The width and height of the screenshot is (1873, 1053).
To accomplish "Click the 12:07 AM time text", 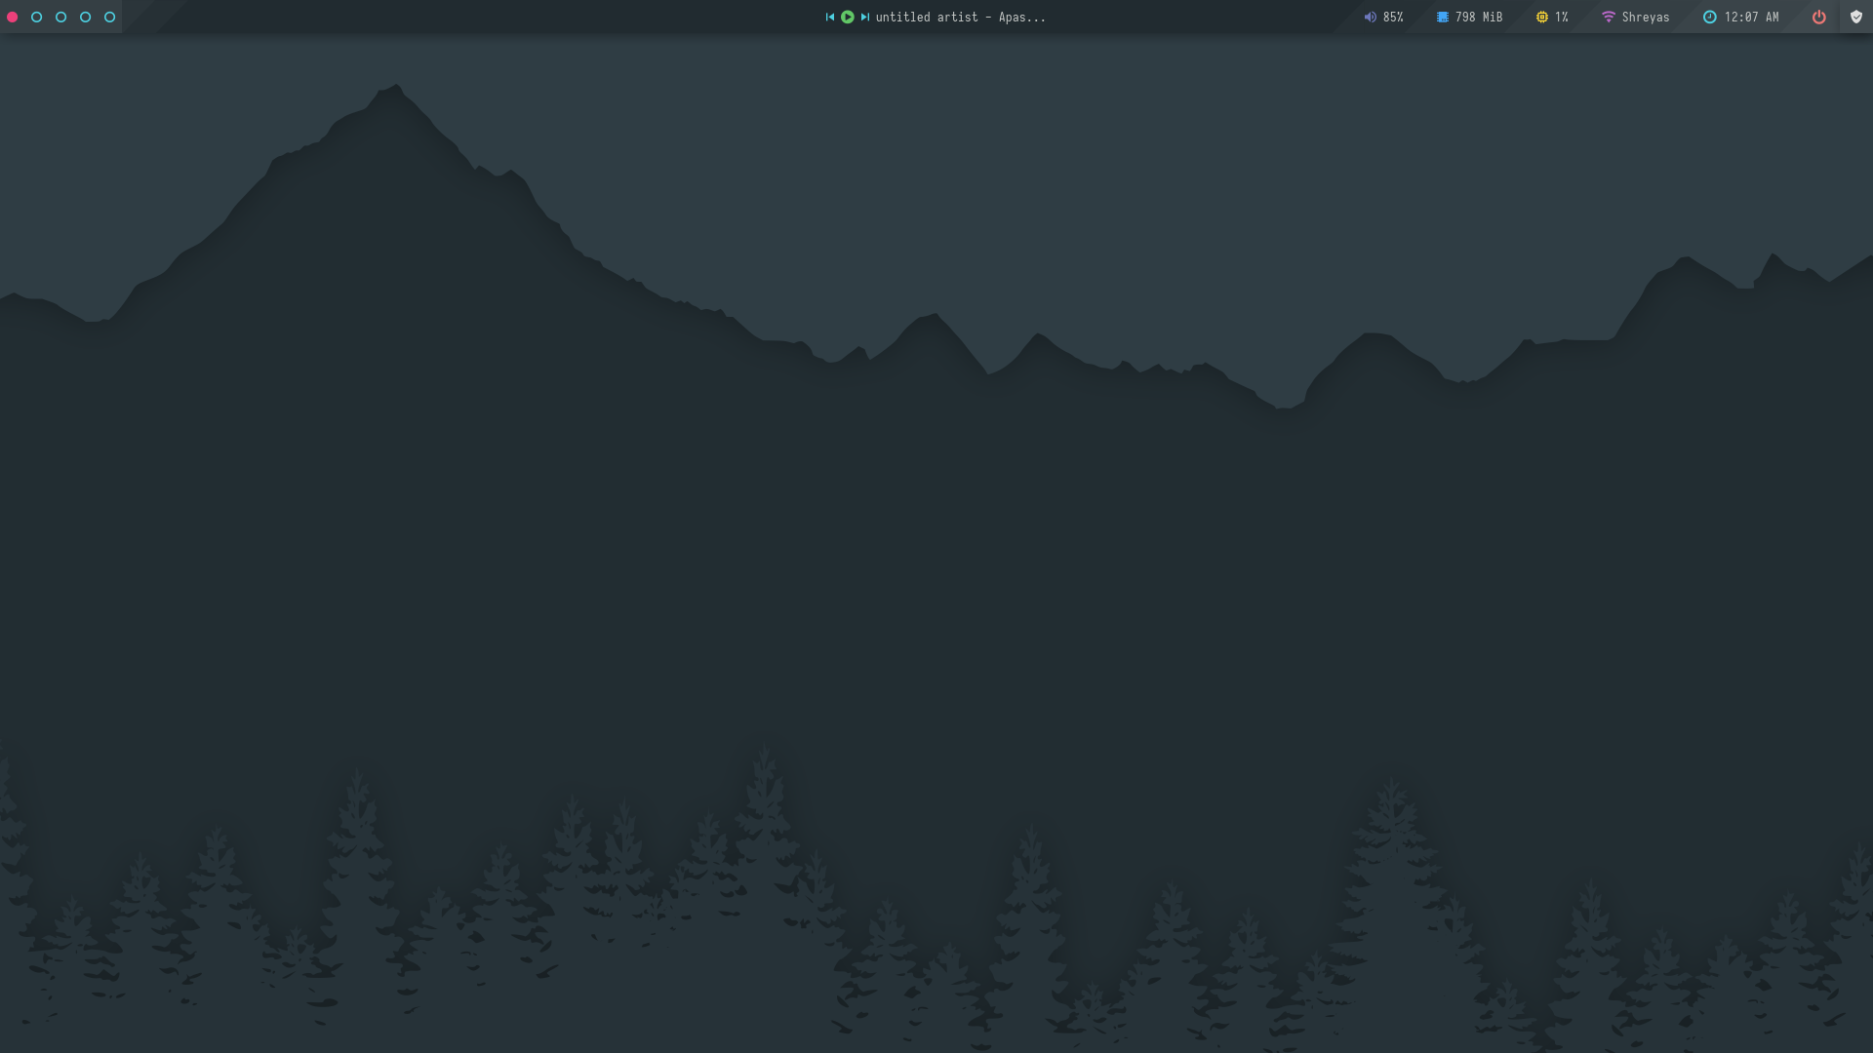I will 1751,17.
